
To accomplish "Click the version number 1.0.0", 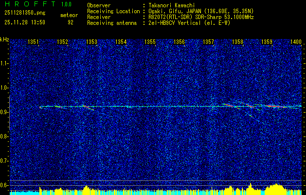I will pyautogui.click(x=66, y=4).
